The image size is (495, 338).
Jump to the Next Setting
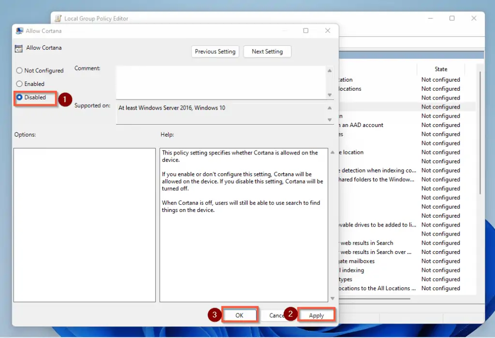click(267, 52)
